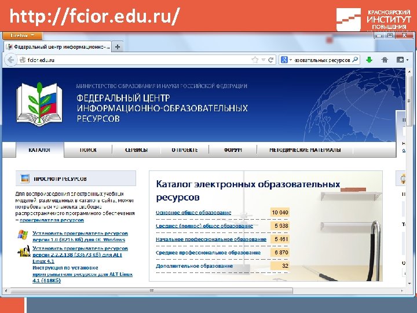Open the О ПРОЕКТЕ navigation tab
The width and height of the screenshot is (417, 313).
[185, 150]
